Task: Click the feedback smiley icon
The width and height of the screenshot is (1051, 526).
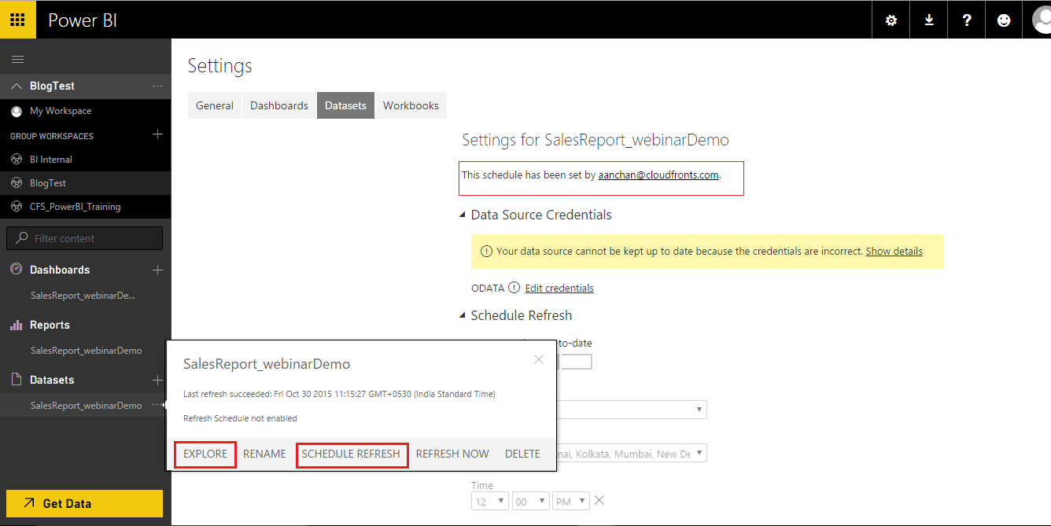Action: (1004, 20)
